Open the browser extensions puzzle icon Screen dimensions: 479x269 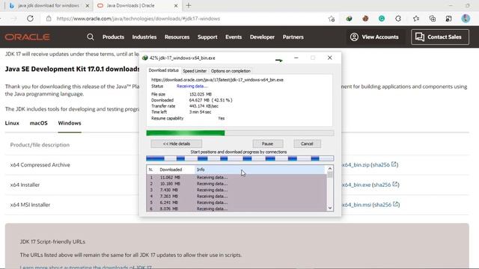[x=398, y=19]
